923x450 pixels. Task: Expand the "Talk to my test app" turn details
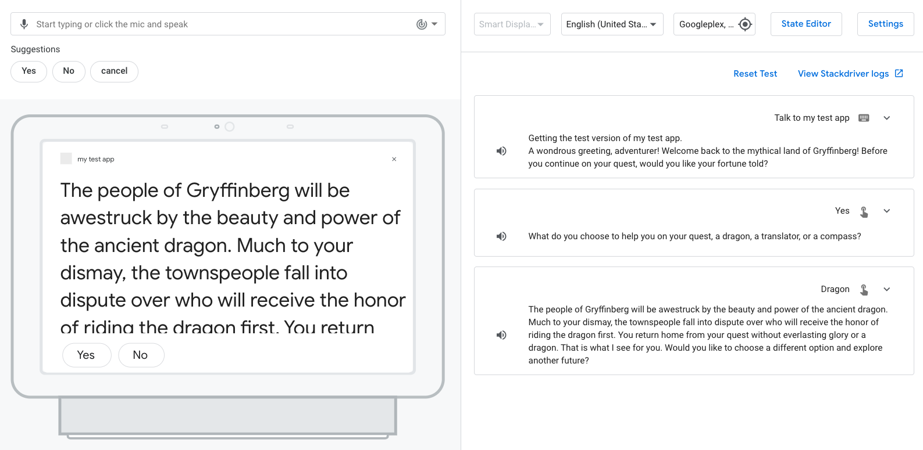(887, 118)
